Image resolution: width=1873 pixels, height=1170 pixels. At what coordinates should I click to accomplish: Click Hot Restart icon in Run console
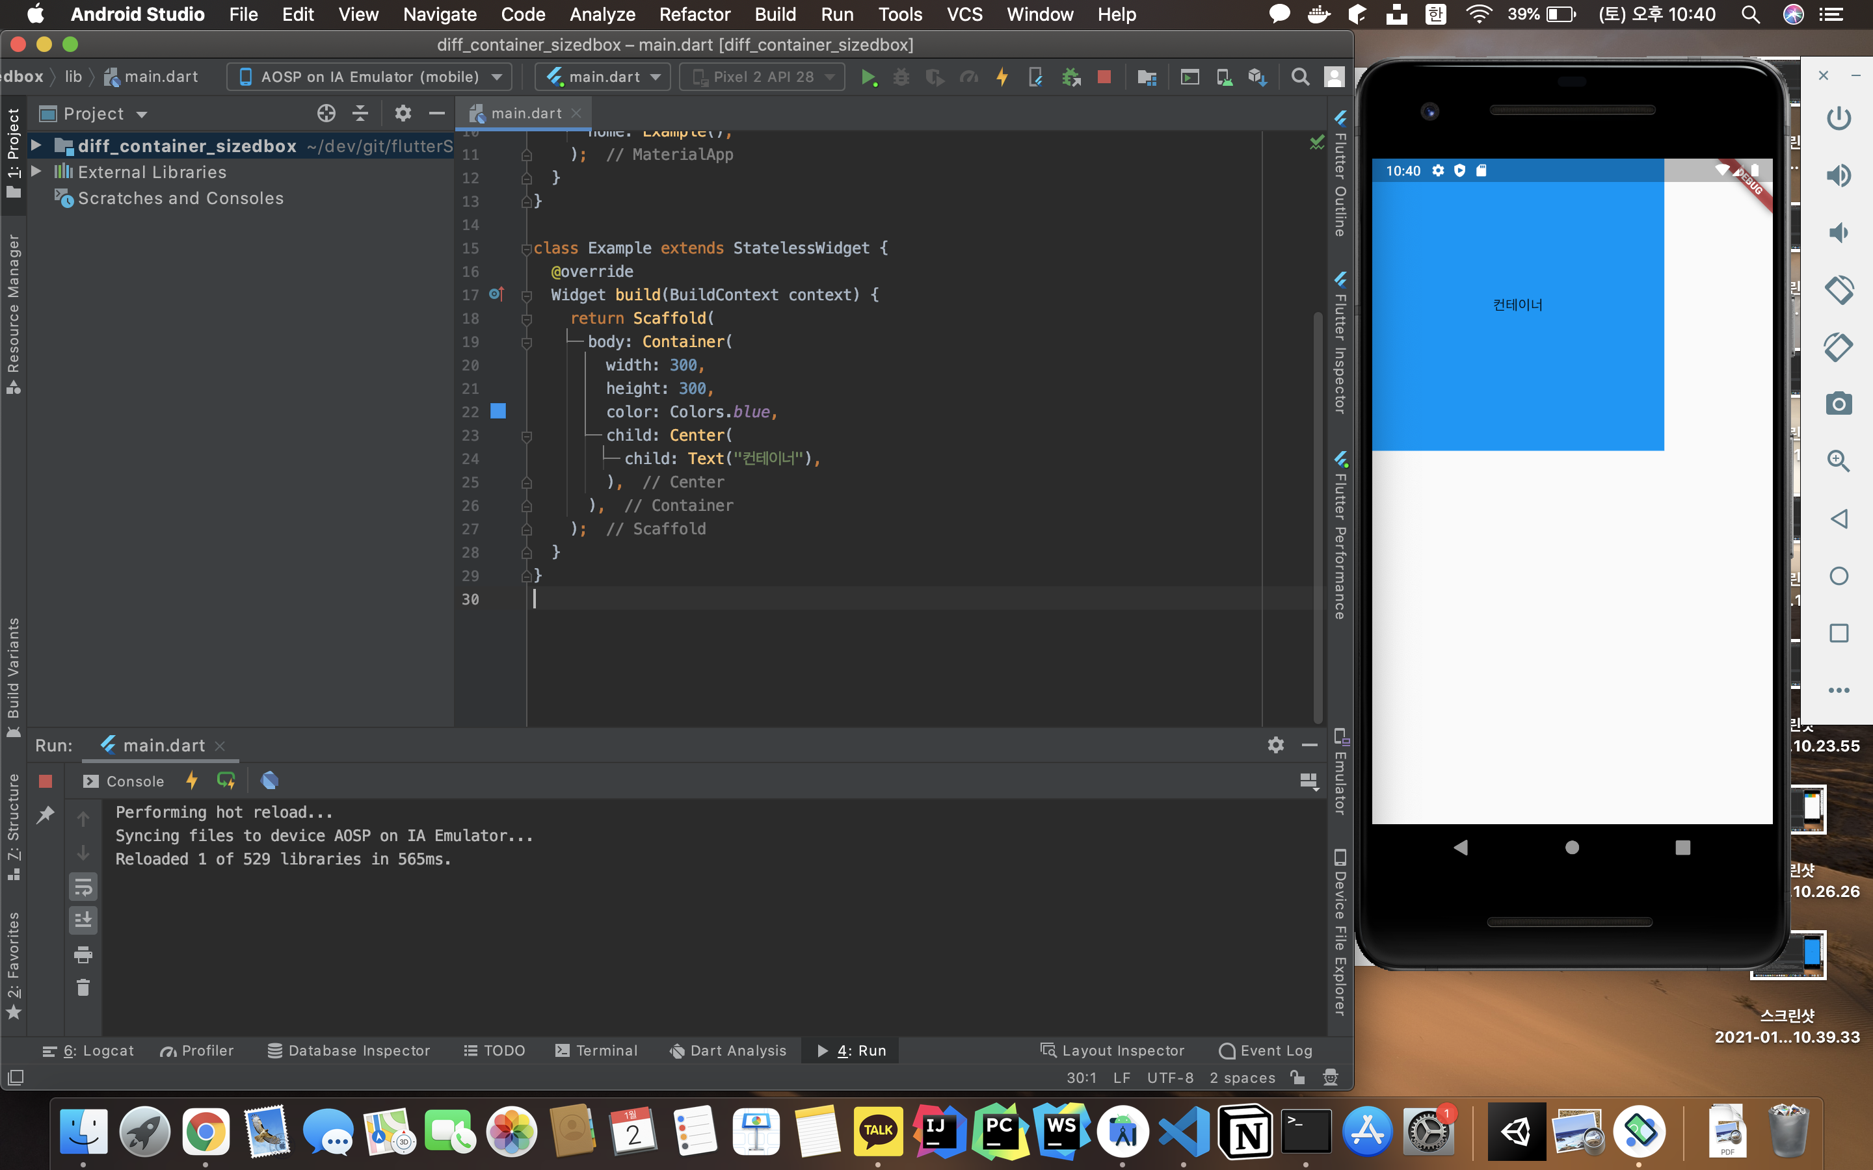pos(226,781)
